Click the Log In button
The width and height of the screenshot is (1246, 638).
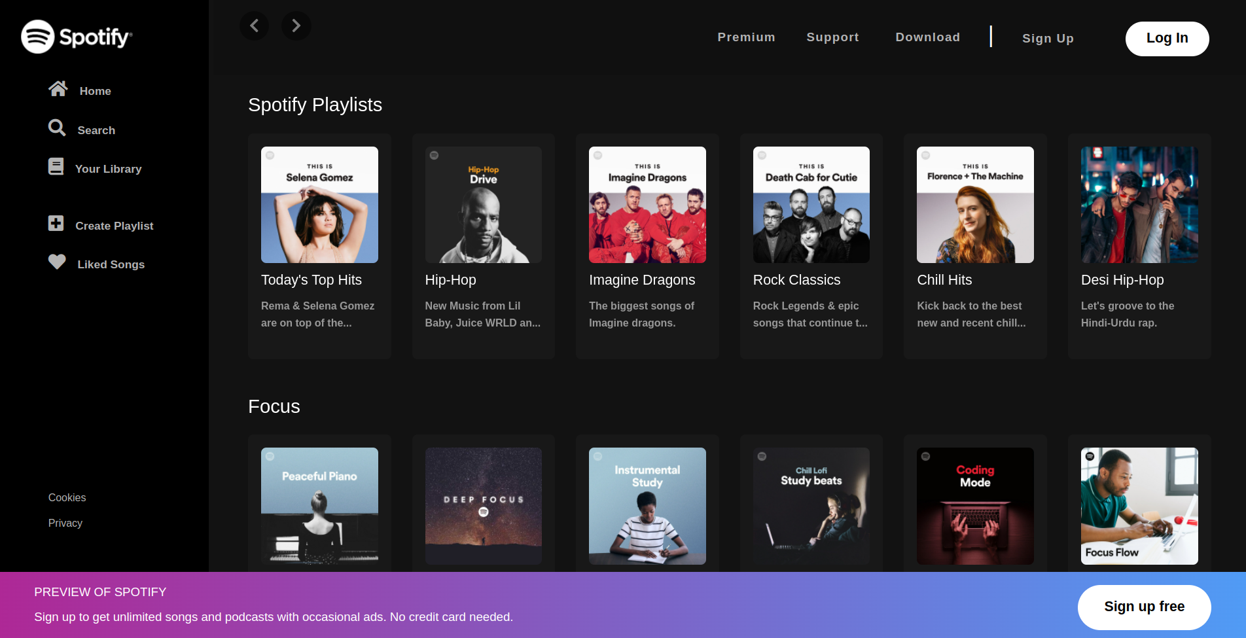coord(1167,38)
